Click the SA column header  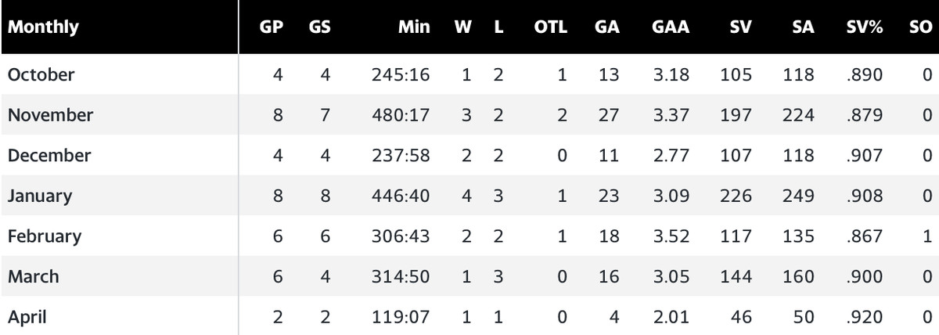[x=802, y=27]
